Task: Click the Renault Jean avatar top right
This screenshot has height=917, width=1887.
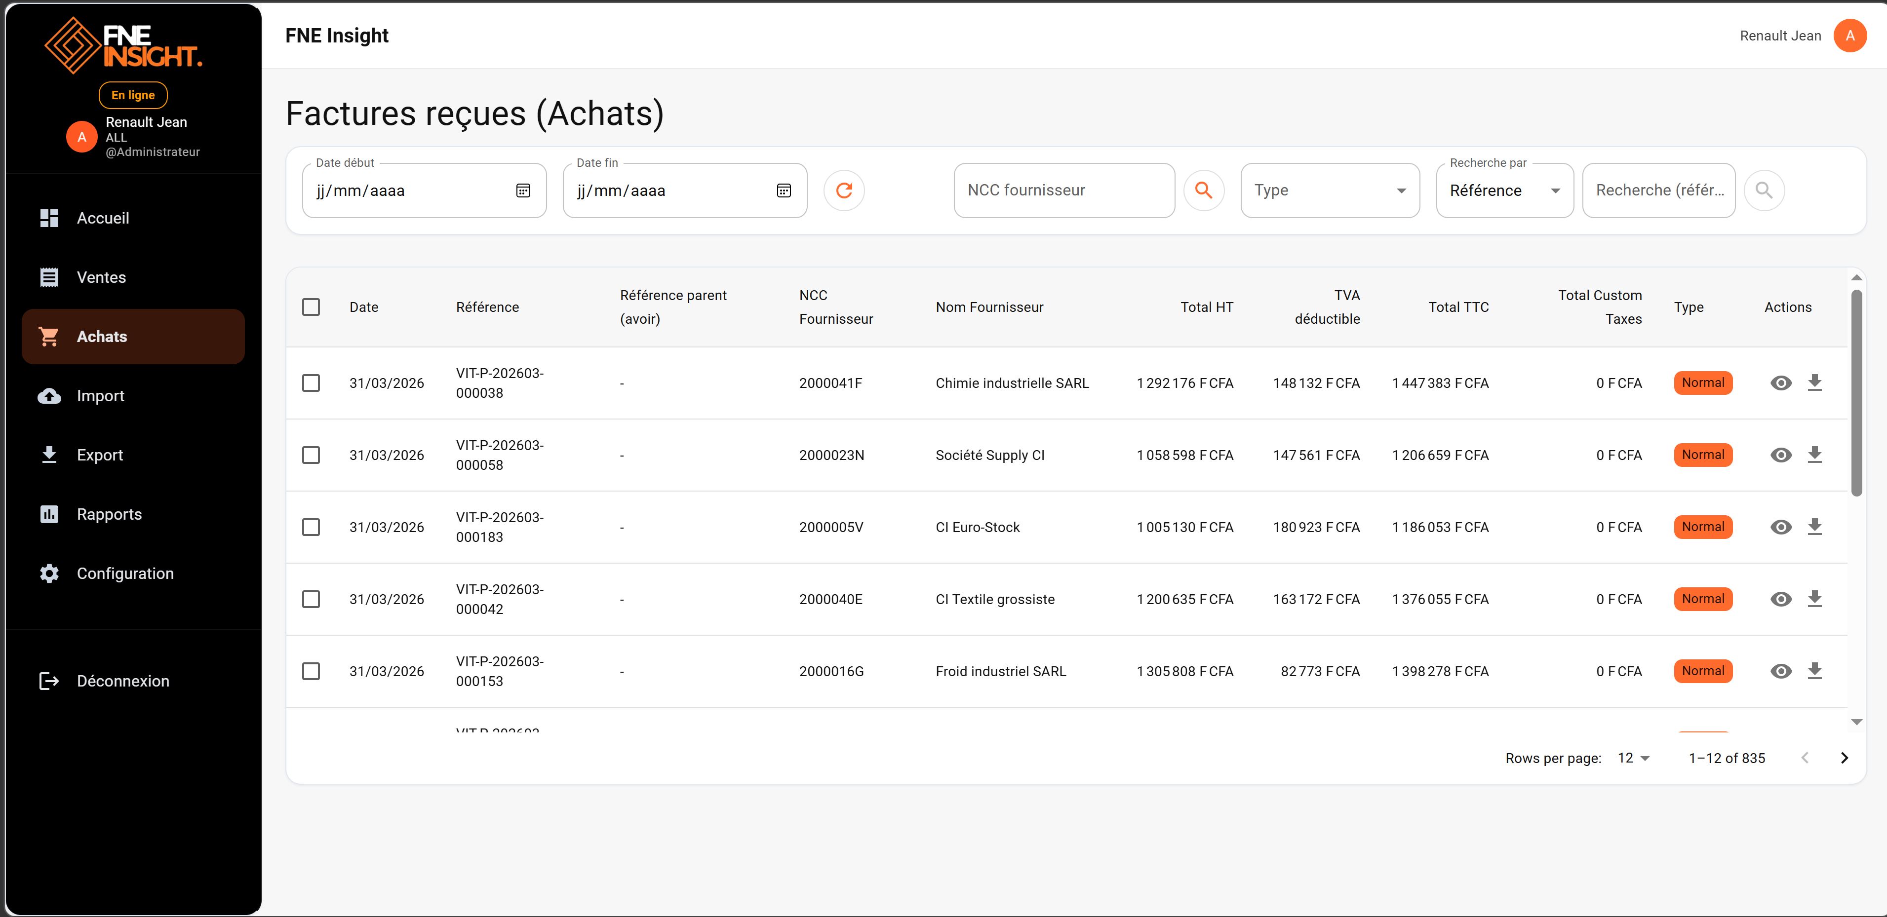Action: point(1849,36)
